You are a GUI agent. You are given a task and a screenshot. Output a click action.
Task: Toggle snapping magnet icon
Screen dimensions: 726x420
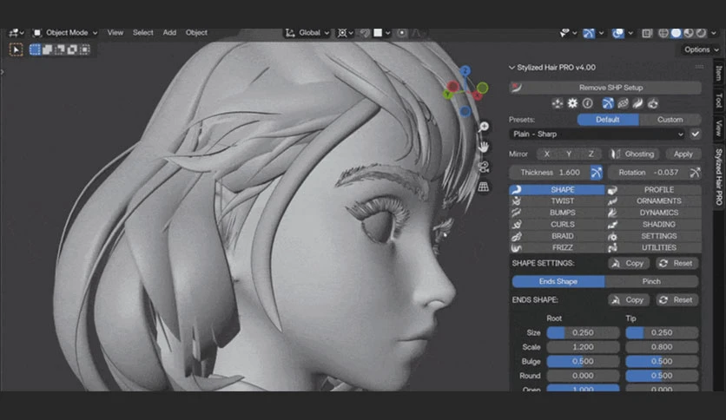tap(365, 33)
